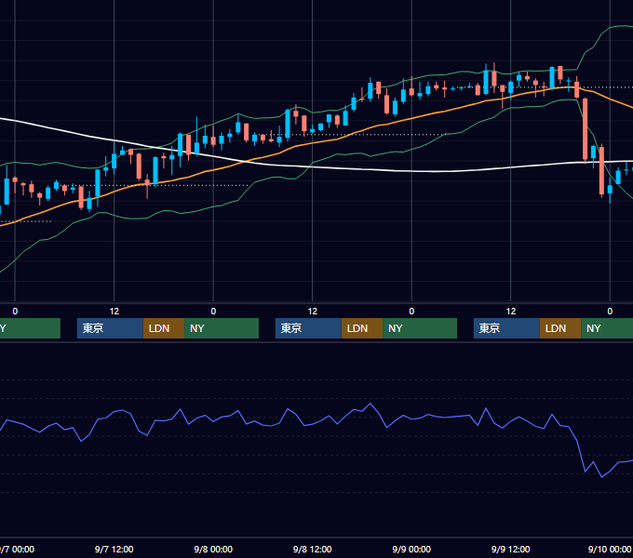633x558 pixels.
Task: Select LDN session block of the 9/9 session
Action: pyautogui.click(x=560, y=328)
